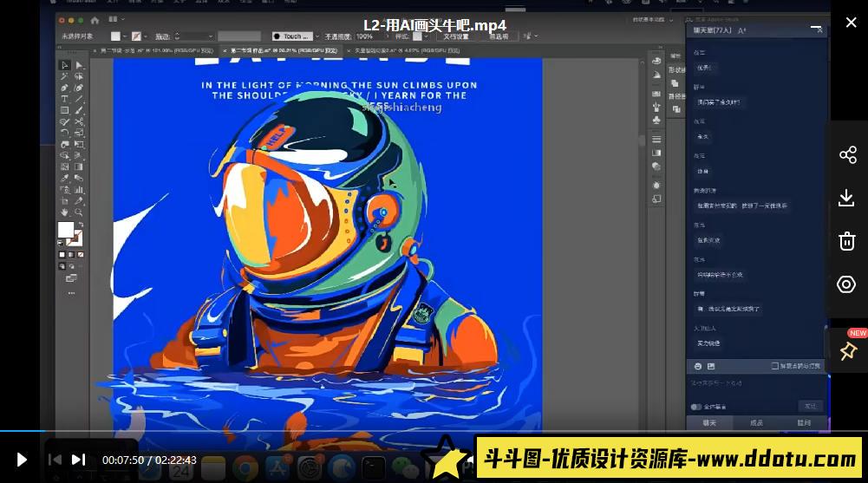Select the Type tool
This screenshot has width=868, height=483.
click(x=65, y=99)
